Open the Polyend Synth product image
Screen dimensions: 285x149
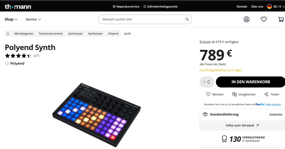[96, 115]
